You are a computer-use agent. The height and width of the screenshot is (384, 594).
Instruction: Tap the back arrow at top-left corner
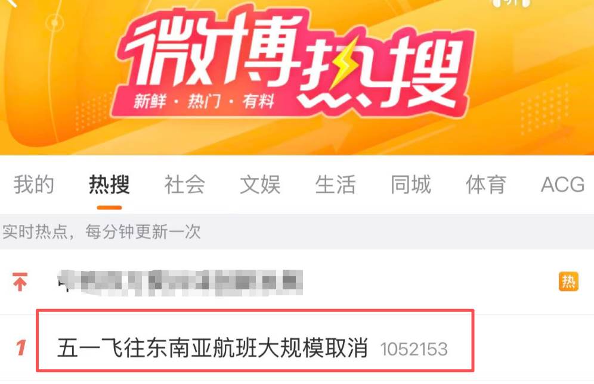click(11, 3)
